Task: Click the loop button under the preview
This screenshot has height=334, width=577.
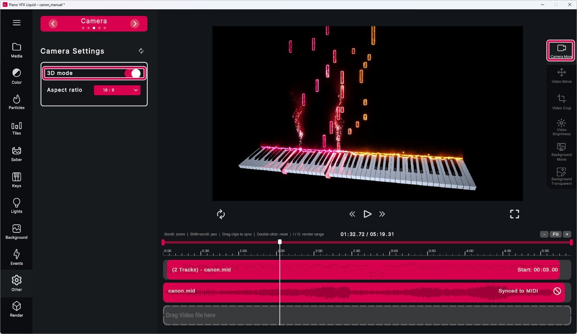Action: (221, 214)
